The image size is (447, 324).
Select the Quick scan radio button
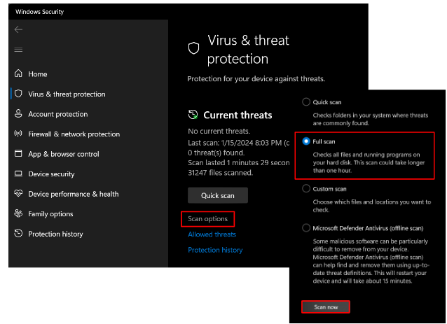point(306,101)
